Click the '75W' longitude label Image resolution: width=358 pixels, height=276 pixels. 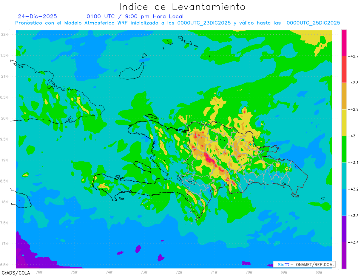(74, 272)
